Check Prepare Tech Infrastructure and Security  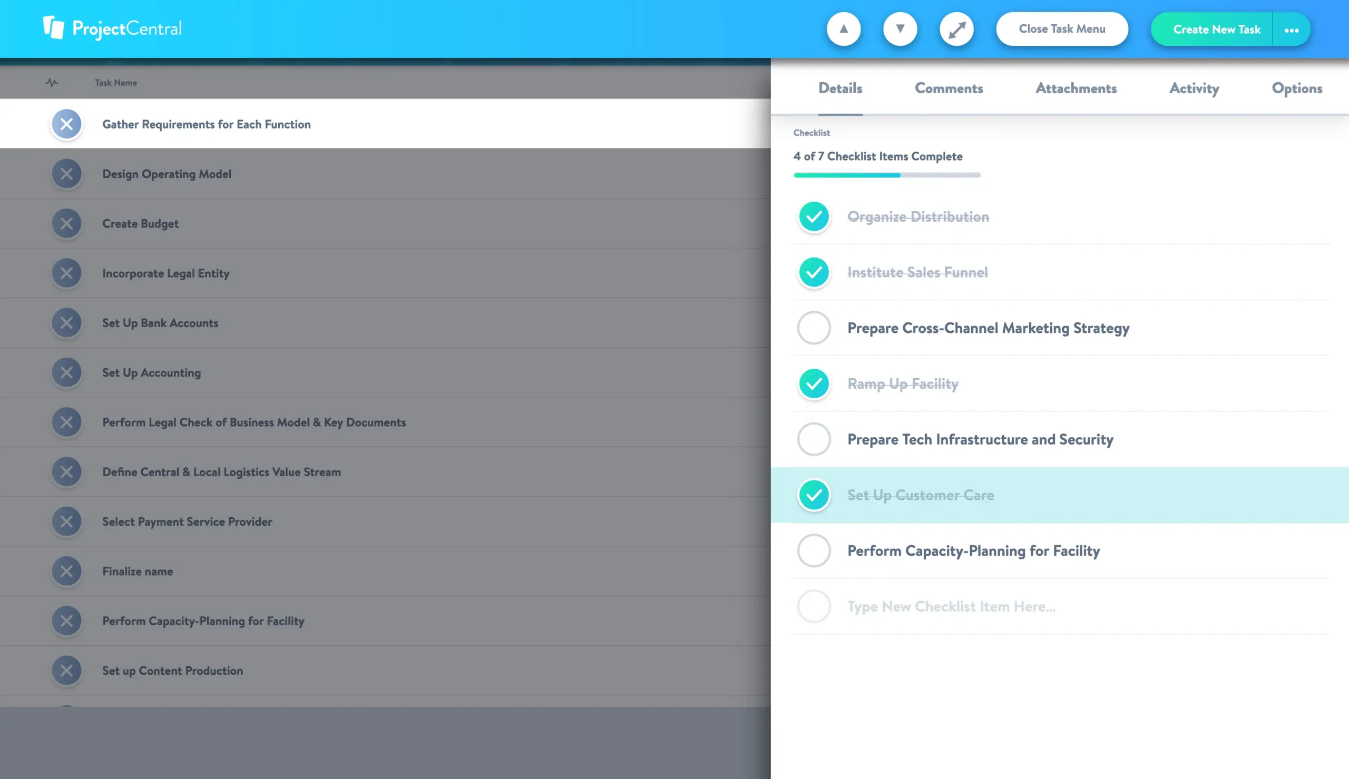[814, 439]
